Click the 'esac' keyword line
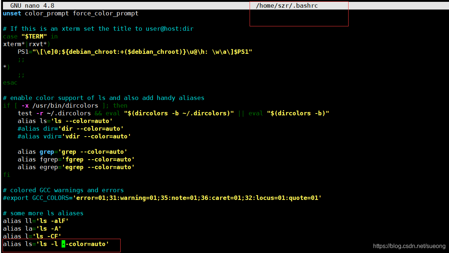This screenshot has width=449, height=253. tap(10, 82)
